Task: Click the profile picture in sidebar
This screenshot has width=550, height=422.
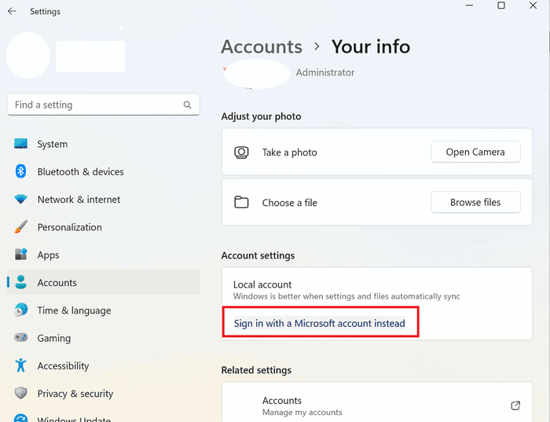Action: click(28, 56)
